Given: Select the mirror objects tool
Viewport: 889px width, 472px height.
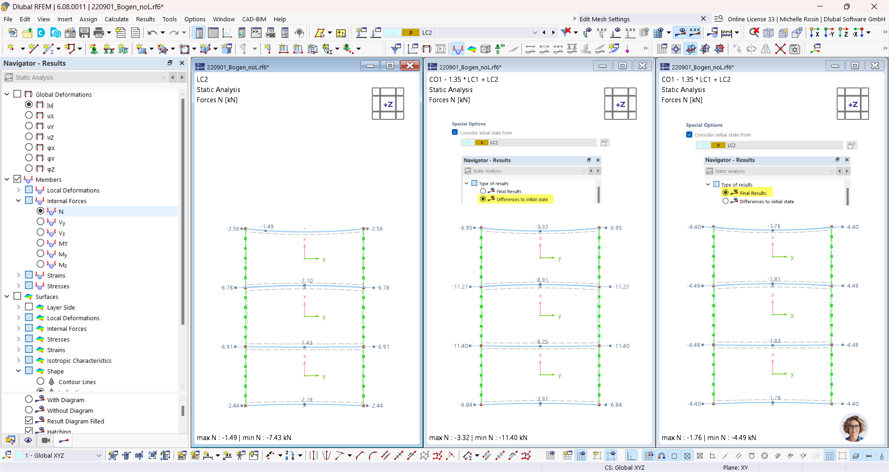Looking at the screenshot, I should [x=765, y=48].
